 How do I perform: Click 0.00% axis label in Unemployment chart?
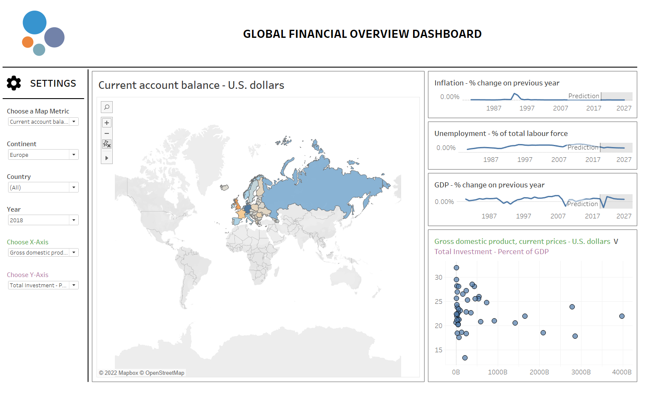[x=446, y=148]
